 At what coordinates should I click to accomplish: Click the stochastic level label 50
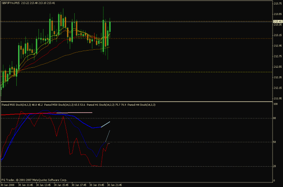(274, 142)
